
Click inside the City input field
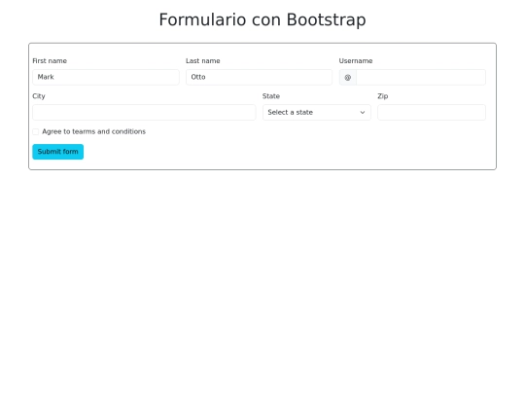coord(144,112)
